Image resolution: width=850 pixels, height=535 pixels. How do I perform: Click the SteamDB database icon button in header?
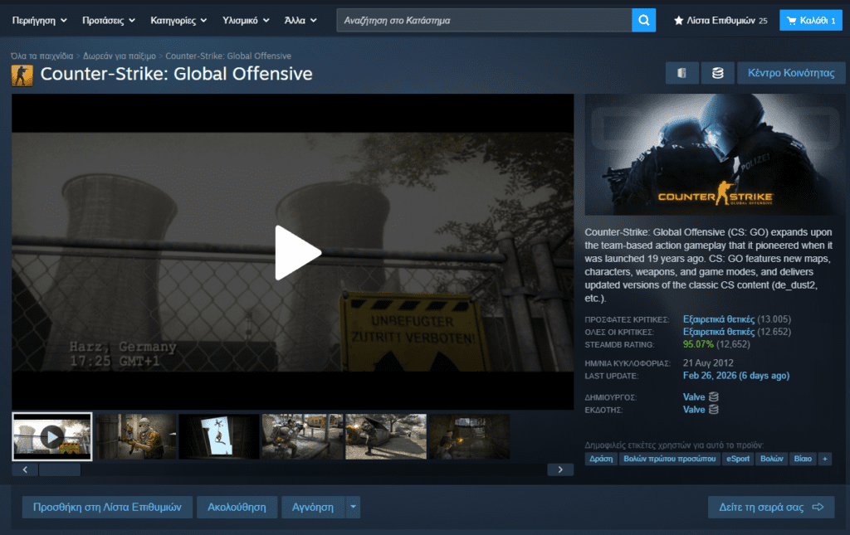point(716,73)
